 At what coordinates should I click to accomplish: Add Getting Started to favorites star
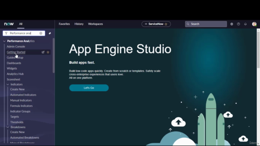pyautogui.click(x=48, y=52)
